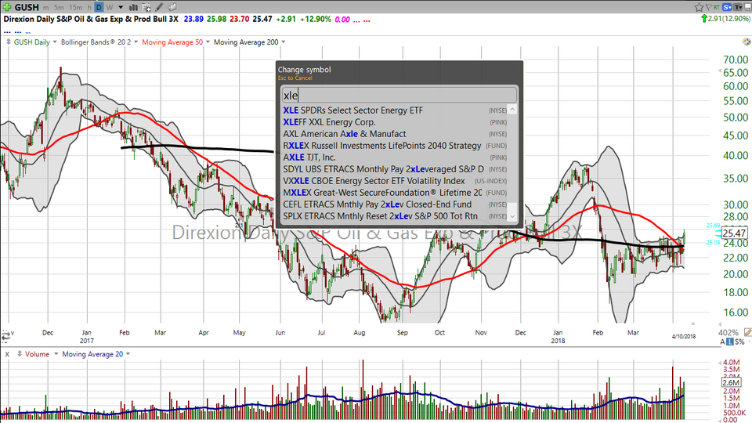The width and height of the screenshot is (752, 423).
Task: Click the pencil icon near 402% scale
Action: tap(747, 332)
